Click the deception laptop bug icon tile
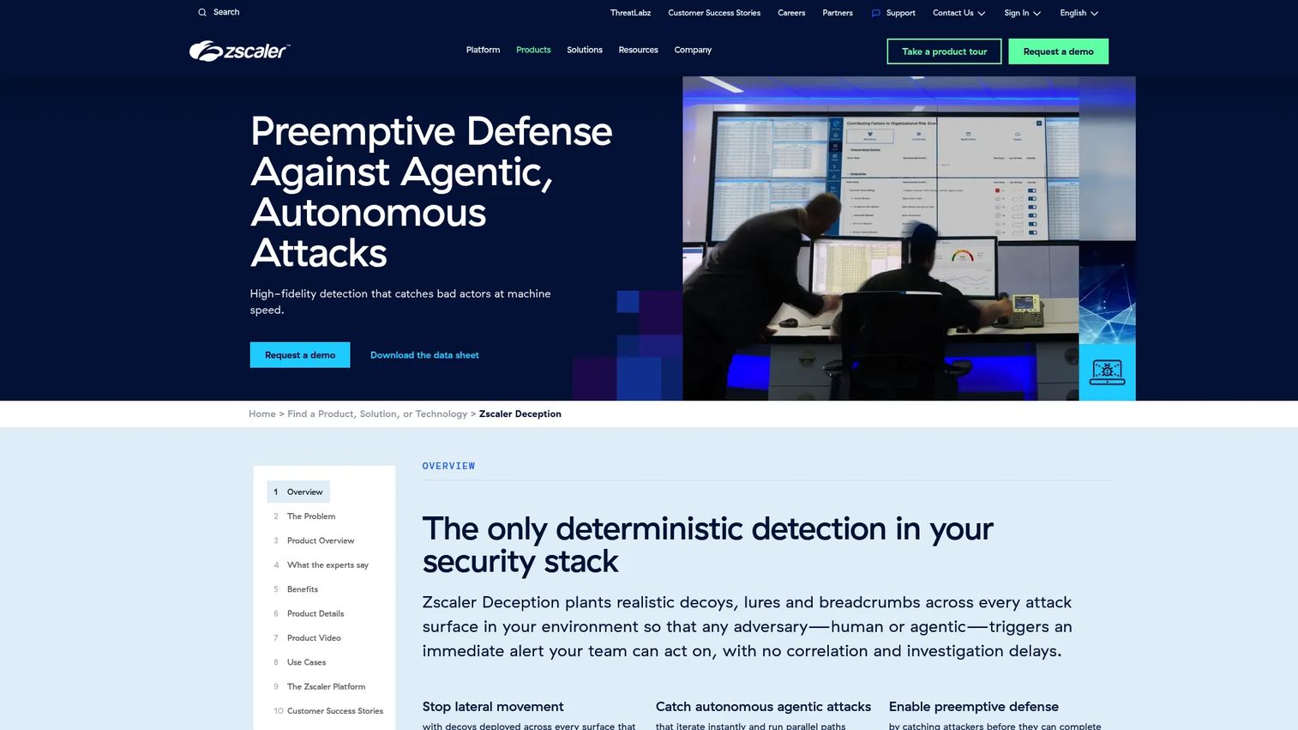 (1107, 372)
